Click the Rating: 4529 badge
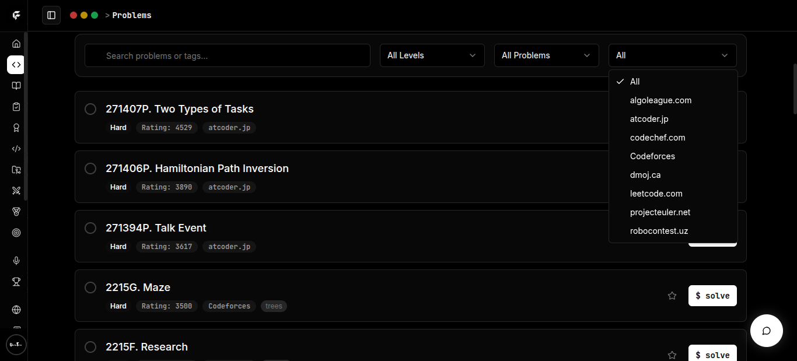 coord(167,128)
